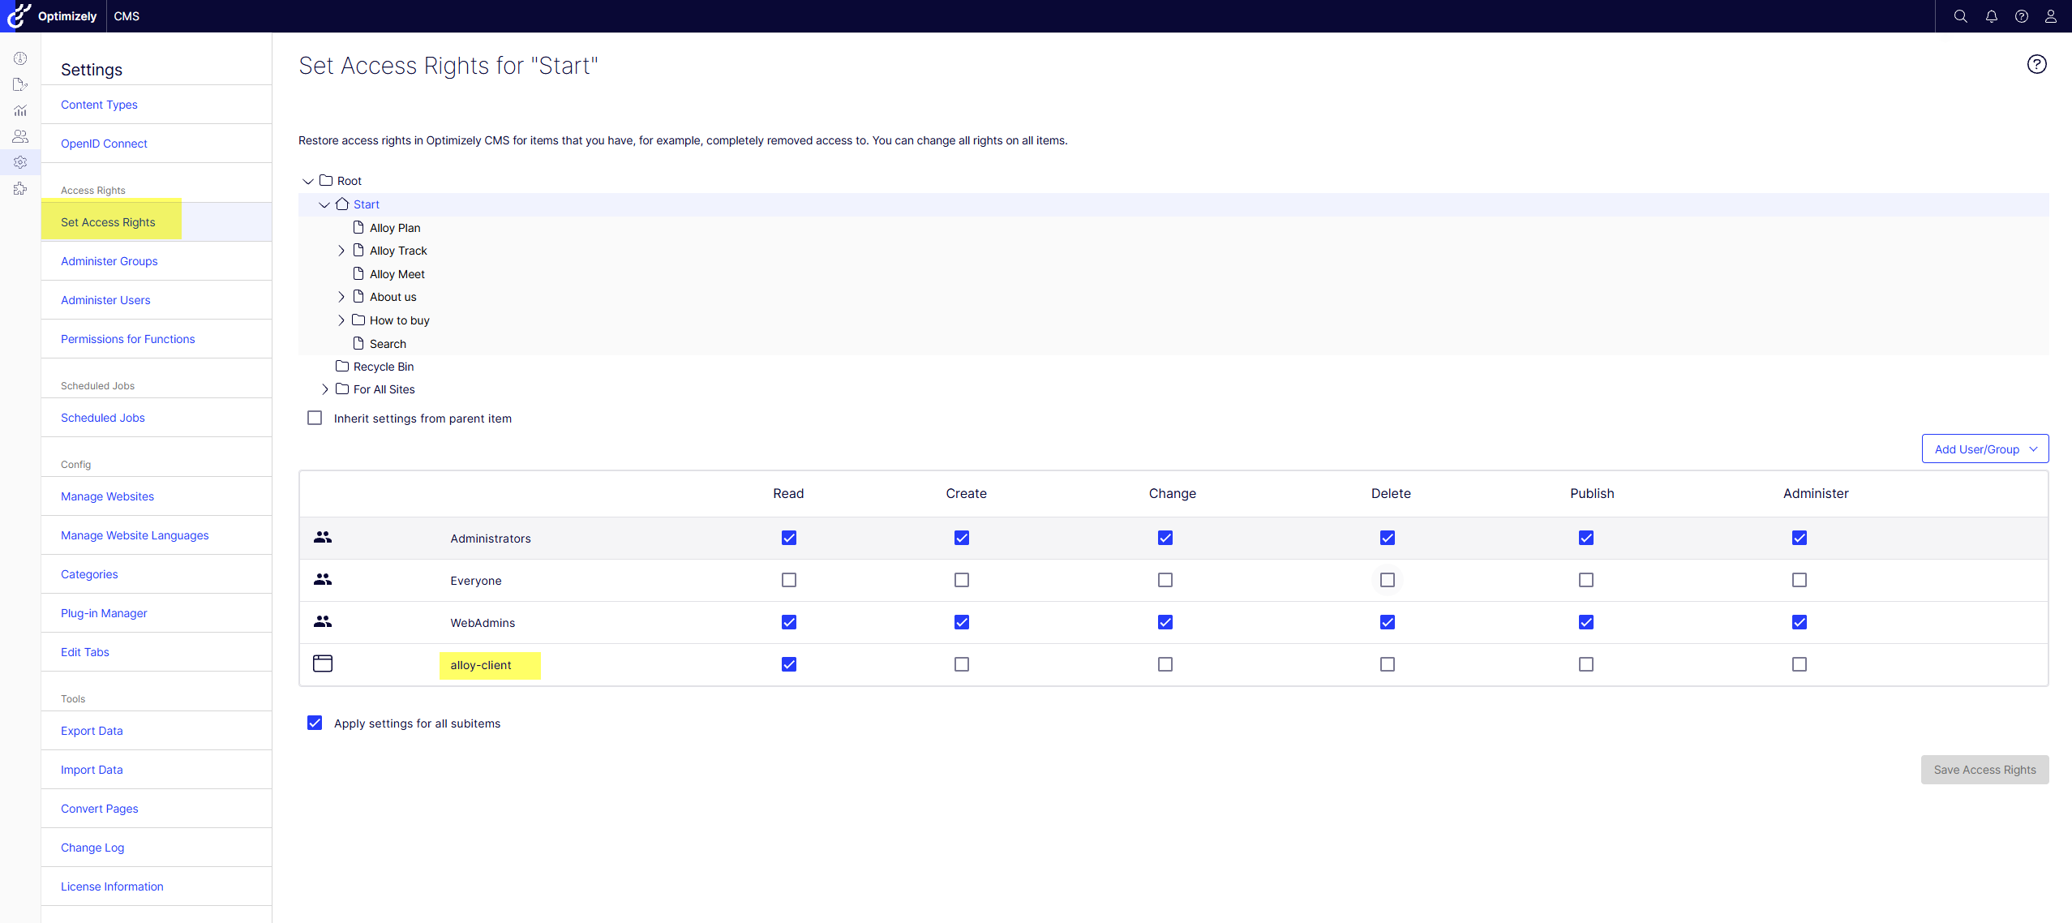Image resolution: width=2072 pixels, height=923 pixels.
Task: Click the About us page icon
Action: click(x=358, y=296)
